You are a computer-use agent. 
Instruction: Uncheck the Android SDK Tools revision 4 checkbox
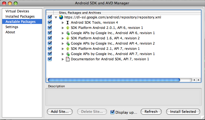(x=50, y=22)
